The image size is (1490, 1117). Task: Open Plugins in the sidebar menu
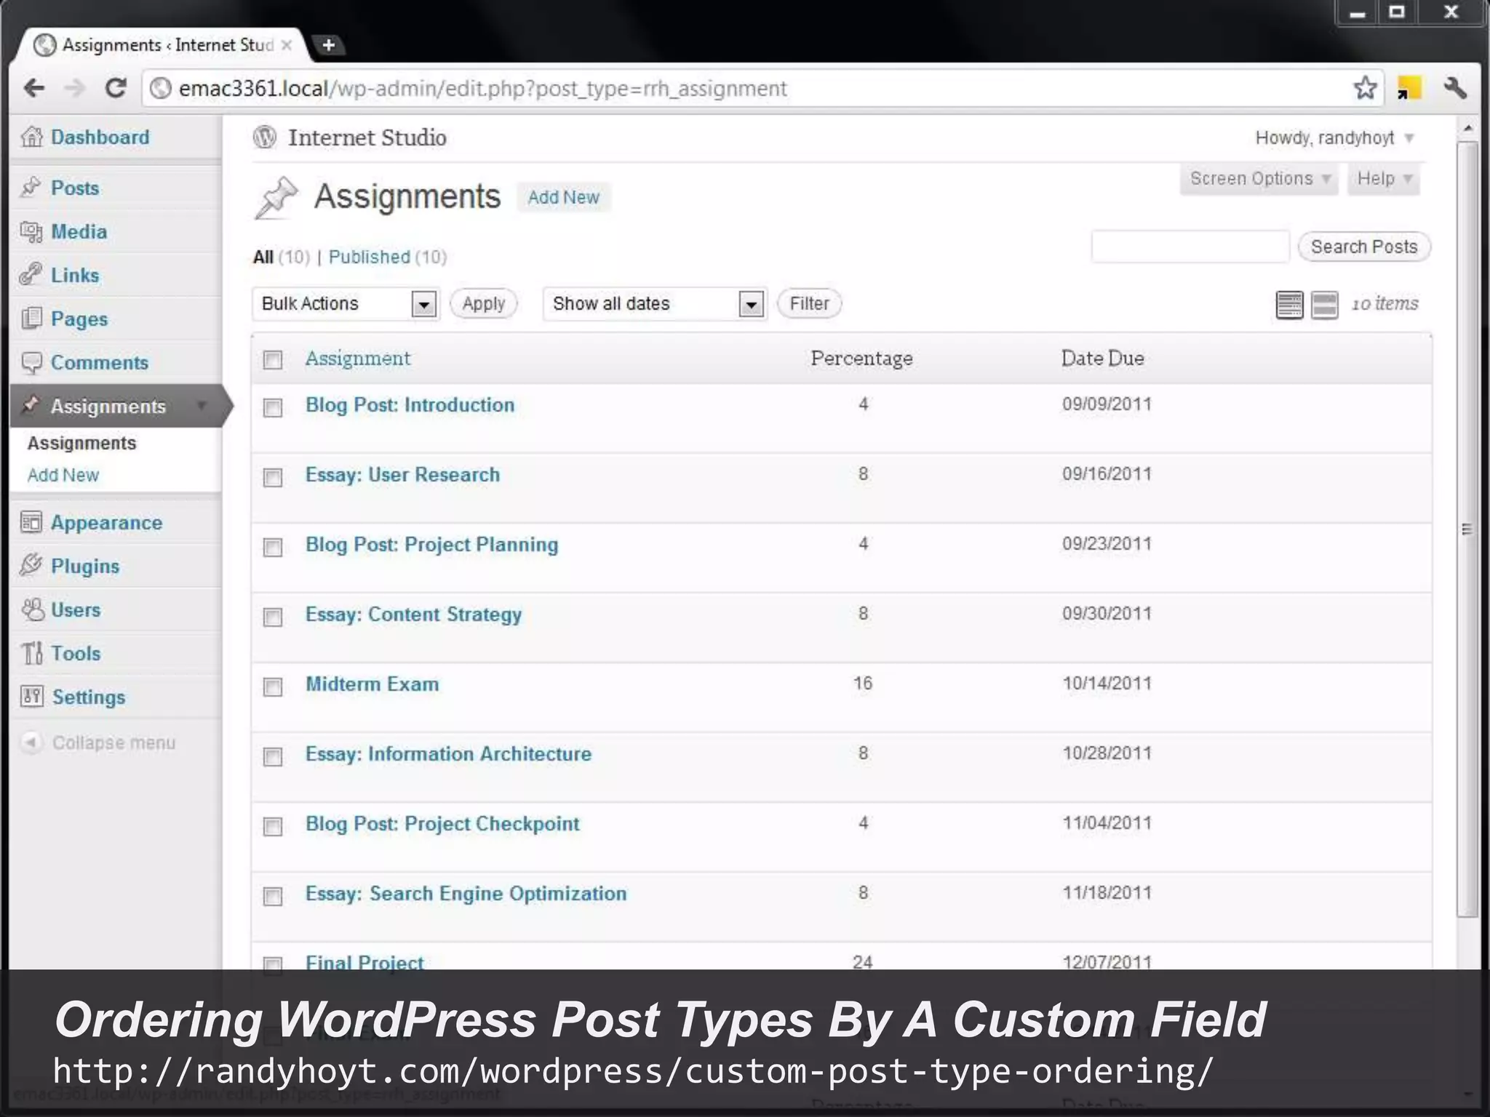pyautogui.click(x=84, y=566)
